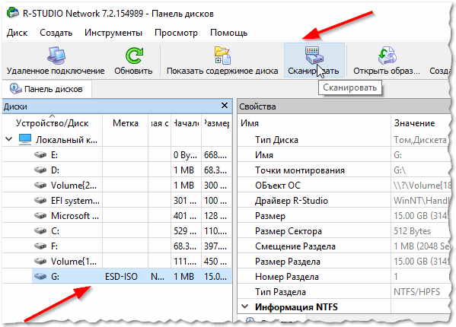Click the Сканировать disk scan icon
This screenshot has height=327, width=456.
tap(314, 56)
